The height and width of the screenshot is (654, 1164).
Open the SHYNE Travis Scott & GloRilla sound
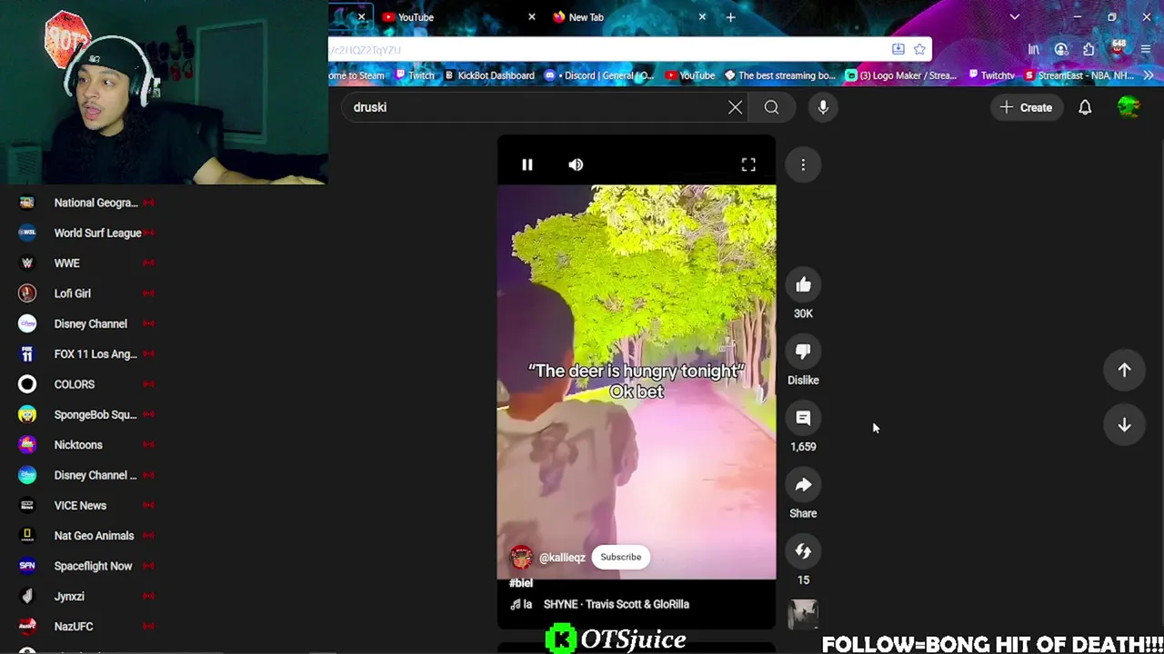(x=617, y=604)
